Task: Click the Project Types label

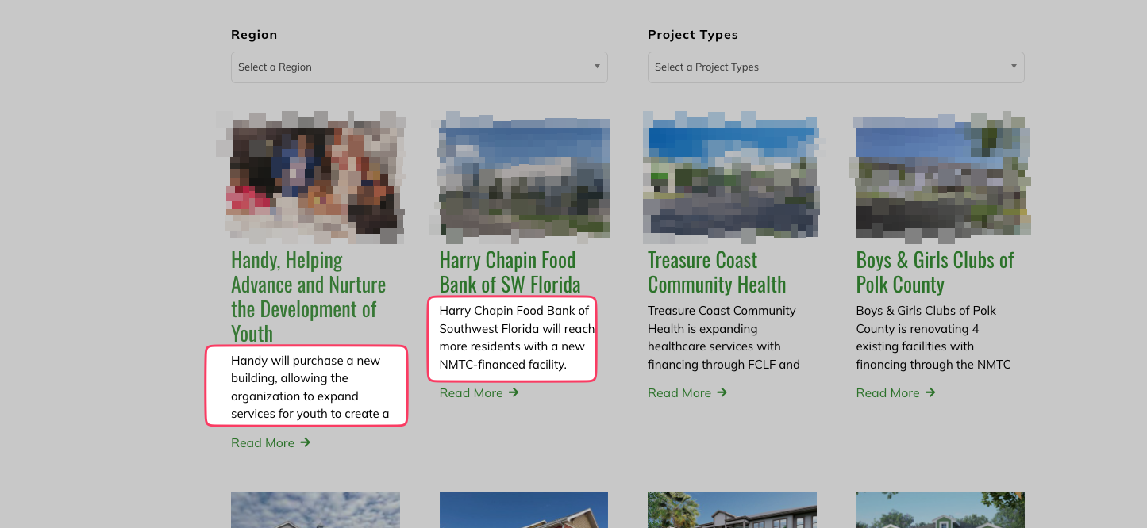Action: 693,35
